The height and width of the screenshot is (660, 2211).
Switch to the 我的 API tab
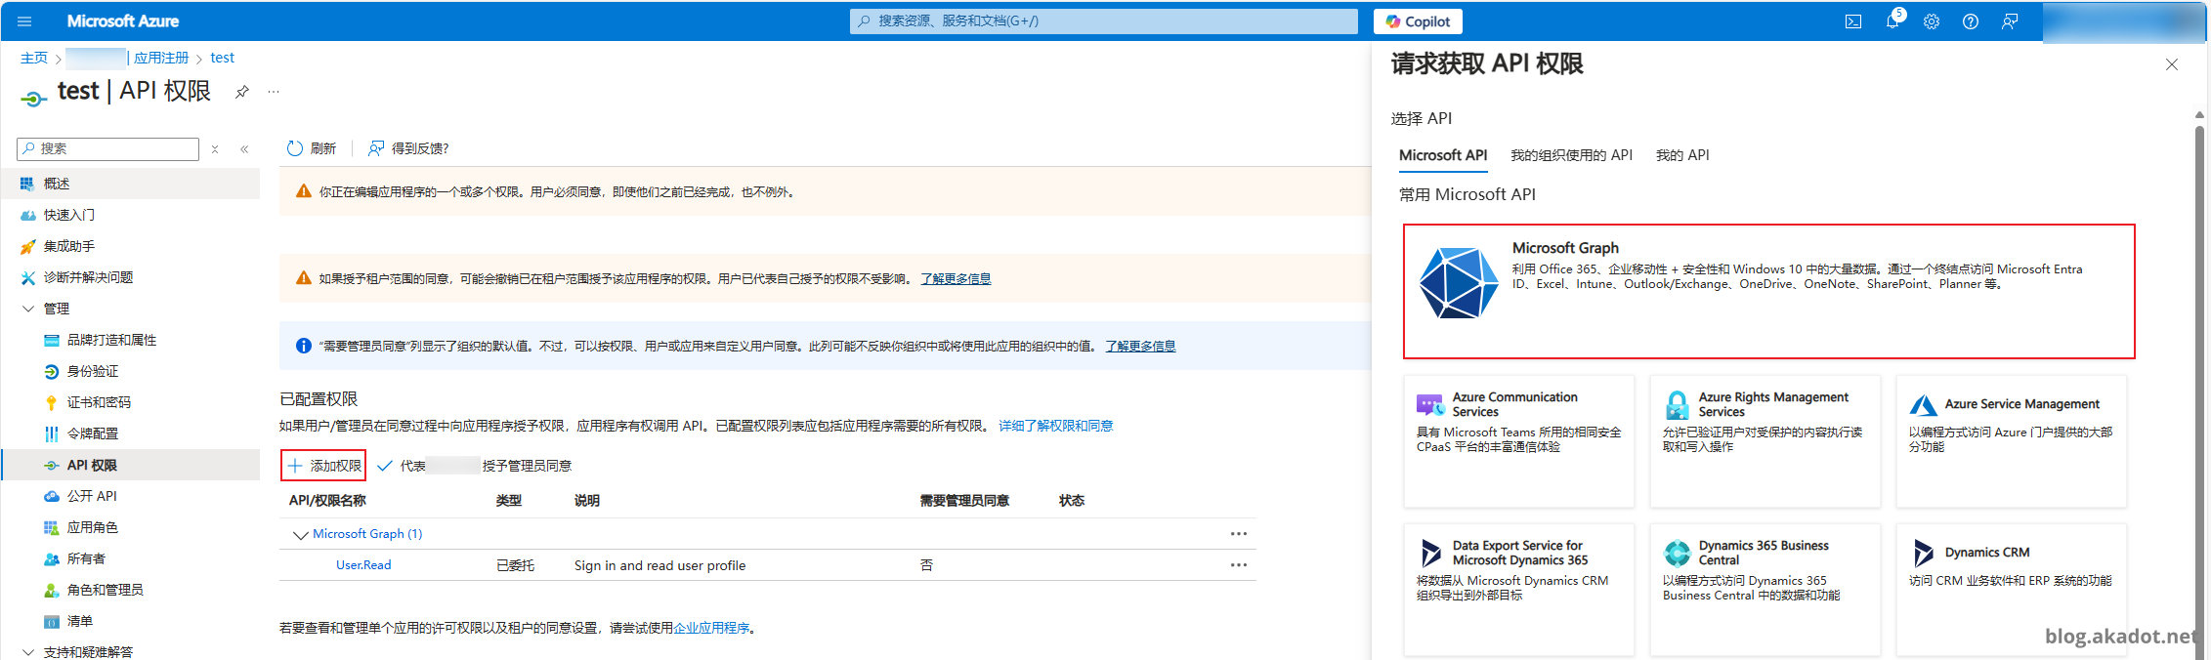[x=1682, y=155]
